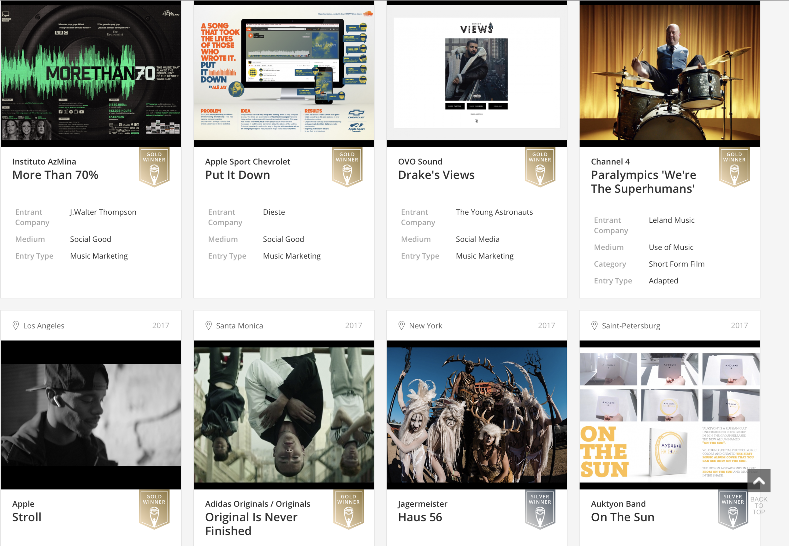Click the location pin next to Saint-Petersburg
Viewport: 789px width, 546px height.
[594, 325]
